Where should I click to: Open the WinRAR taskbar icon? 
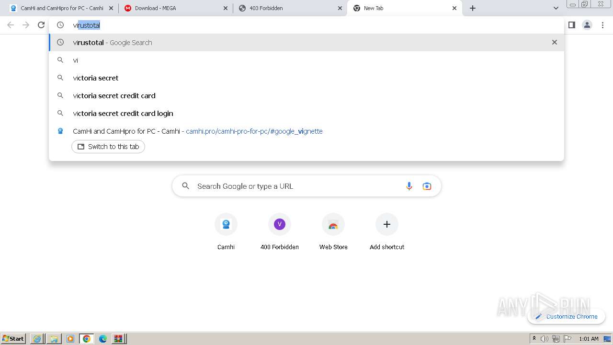[118, 339]
